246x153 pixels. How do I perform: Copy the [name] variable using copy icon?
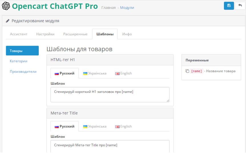187,71
